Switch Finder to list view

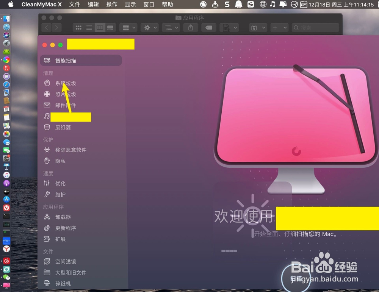pos(89,28)
